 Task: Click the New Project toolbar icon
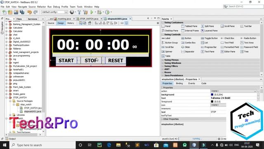coord(10,12)
